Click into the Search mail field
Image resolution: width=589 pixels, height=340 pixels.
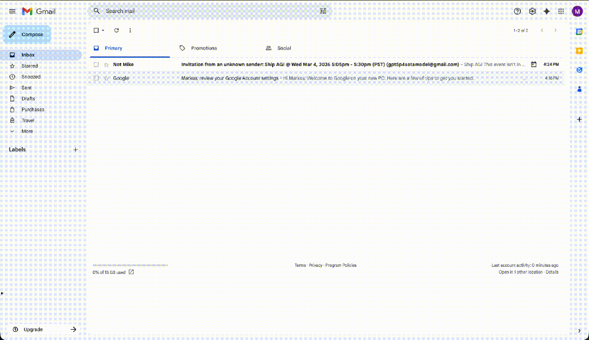(x=211, y=11)
